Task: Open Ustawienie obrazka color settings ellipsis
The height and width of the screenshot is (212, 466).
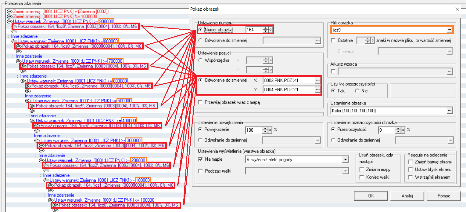Action: pyautogui.click(x=449, y=110)
